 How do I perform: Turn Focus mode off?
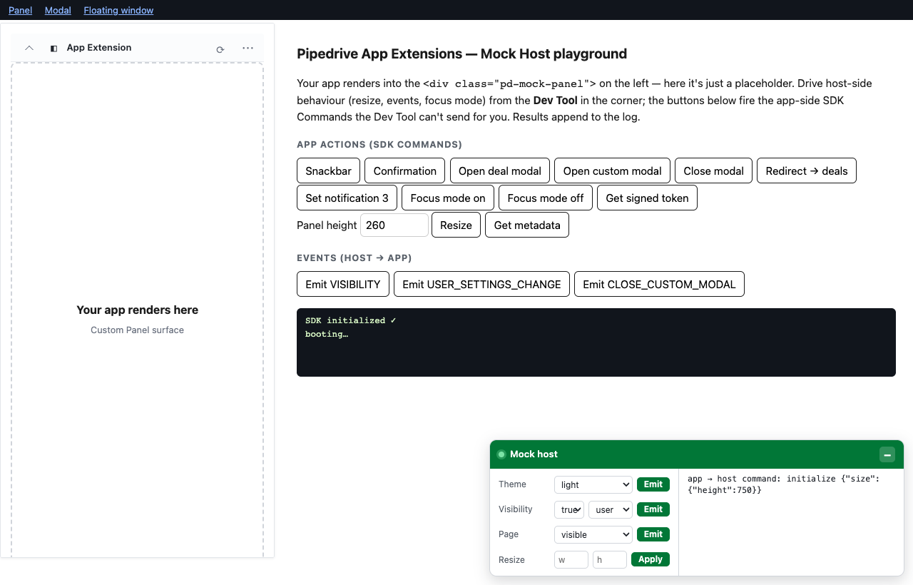[546, 198]
